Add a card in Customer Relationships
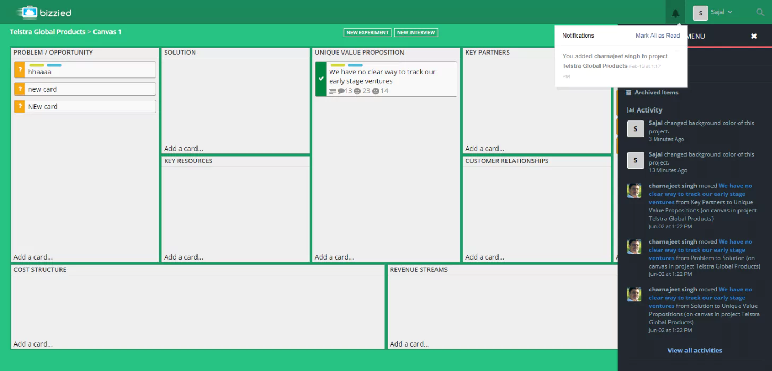772x371 pixels. click(x=485, y=257)
